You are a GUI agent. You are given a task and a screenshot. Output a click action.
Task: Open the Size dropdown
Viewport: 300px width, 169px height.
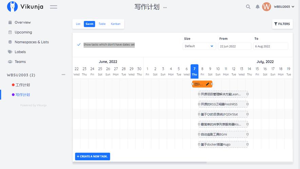tap(199, 46)
